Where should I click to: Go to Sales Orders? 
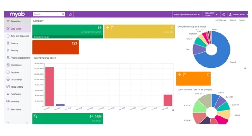(18, 87)
